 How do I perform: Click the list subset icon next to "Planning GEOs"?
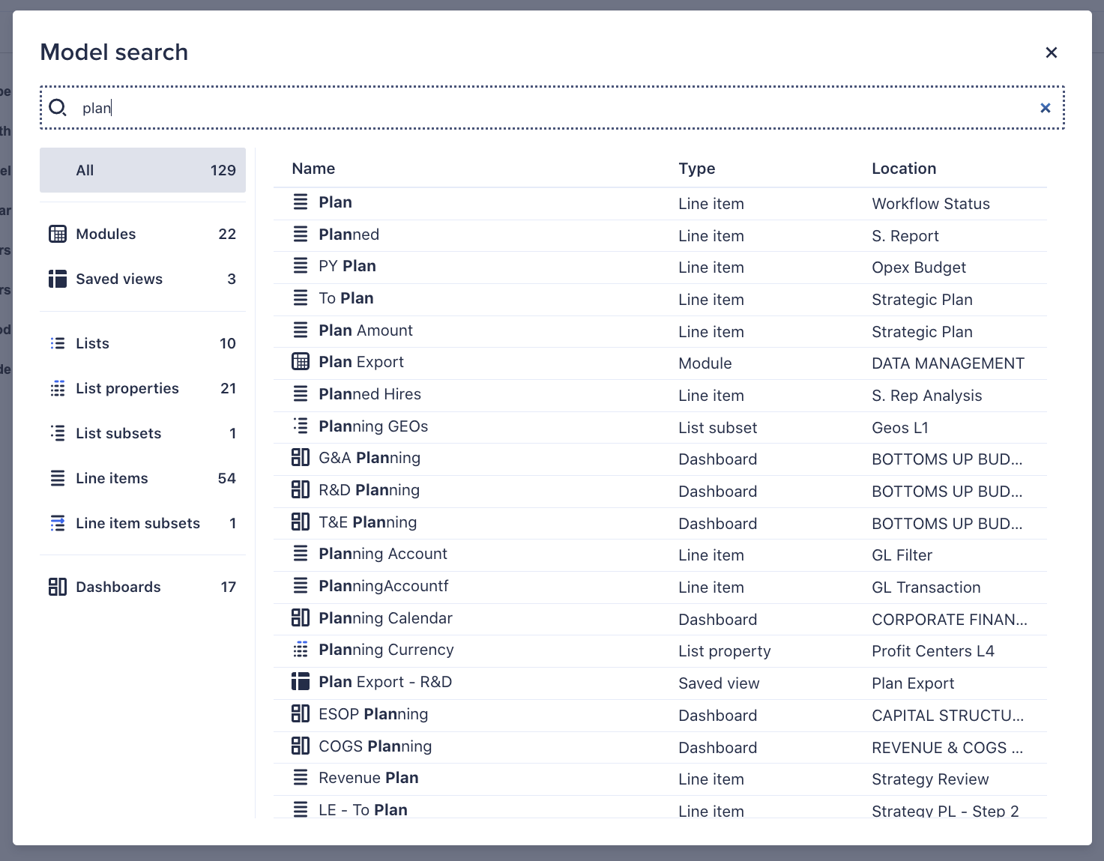tap(301, 426)
